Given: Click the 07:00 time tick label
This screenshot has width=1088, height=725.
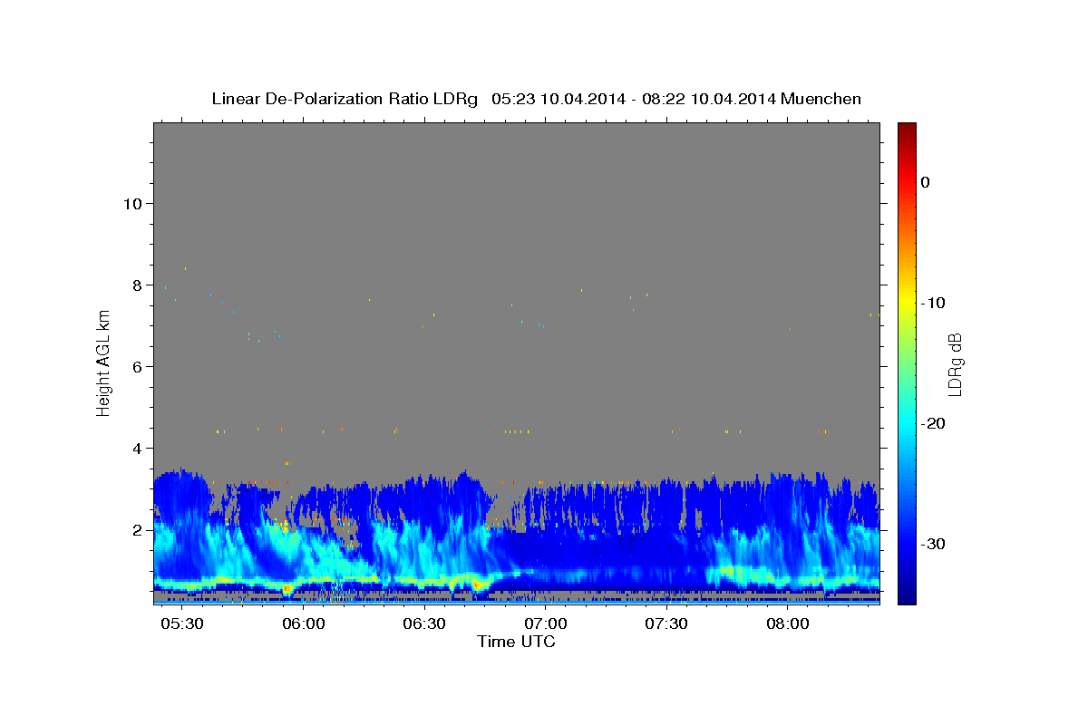Looking at the screenshot, I should 546,624.
